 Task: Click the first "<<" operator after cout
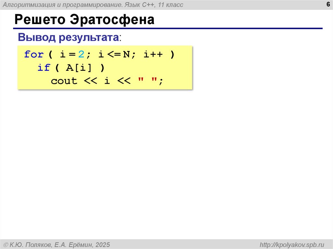(91, 81)
